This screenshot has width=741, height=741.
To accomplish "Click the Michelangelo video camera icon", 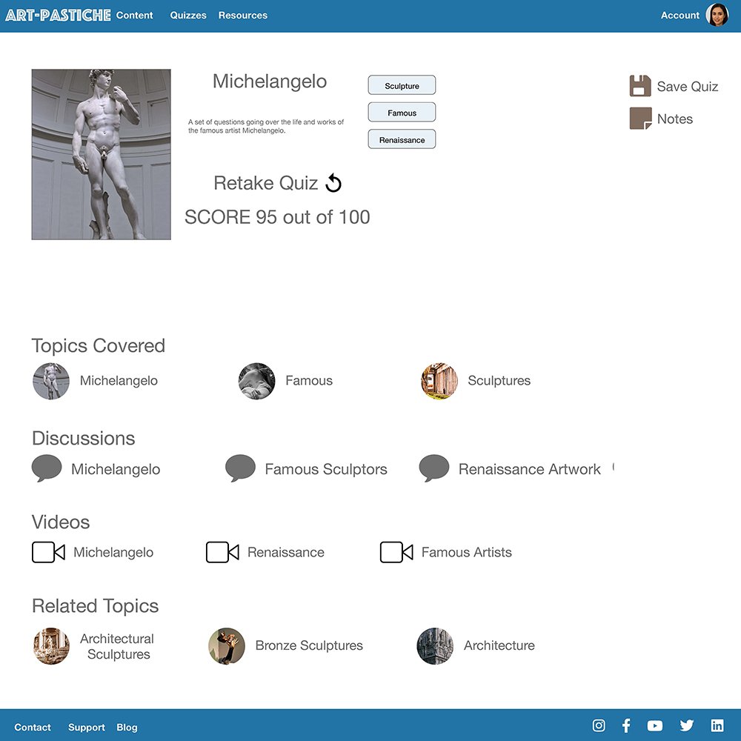I will pos(48,552).
